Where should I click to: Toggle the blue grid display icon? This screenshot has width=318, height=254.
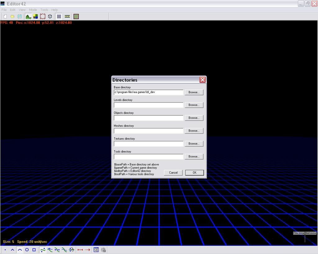[59, 16]
